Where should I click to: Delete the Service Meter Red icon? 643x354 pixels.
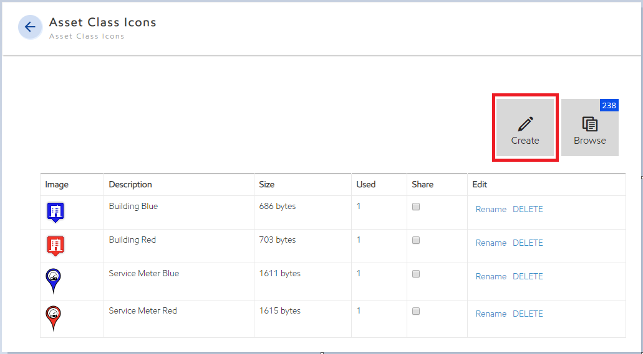click(x=528, y=314)
